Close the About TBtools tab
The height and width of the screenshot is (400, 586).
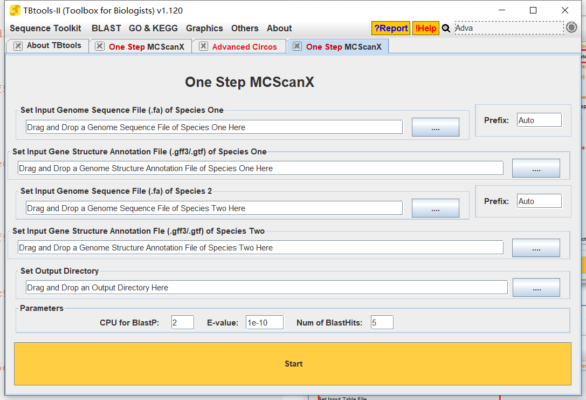[18, 46]
